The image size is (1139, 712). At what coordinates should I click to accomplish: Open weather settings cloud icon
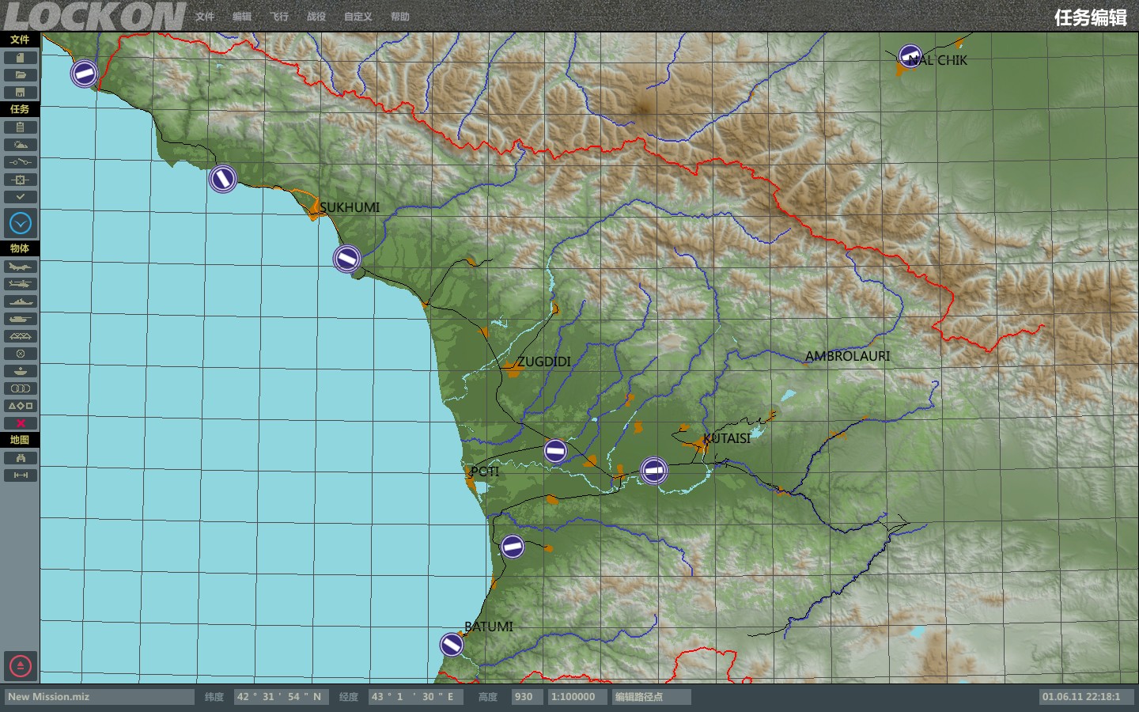coord(20,145)
